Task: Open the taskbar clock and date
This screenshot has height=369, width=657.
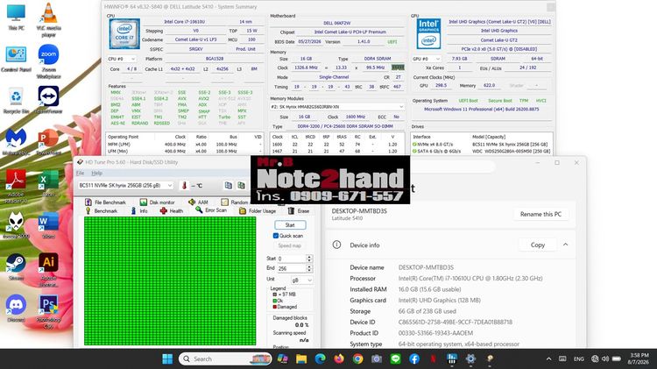Action: [x=638, y=359]
